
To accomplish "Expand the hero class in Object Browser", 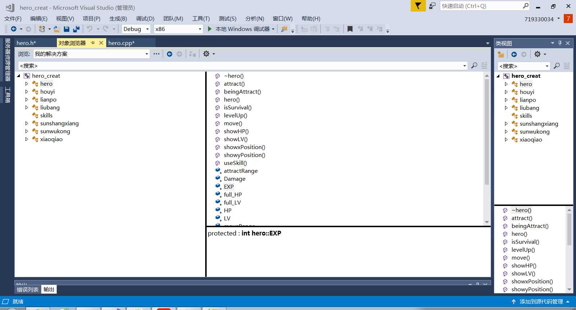I will (x=27, y=84).
